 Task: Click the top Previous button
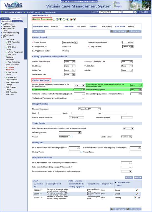(x=118, y=31)
